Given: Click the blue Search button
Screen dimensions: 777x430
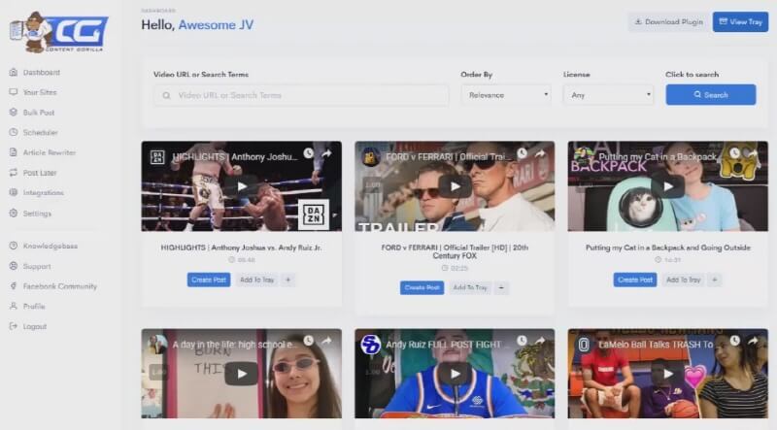Looking at the screenshot, I should 711,94.
